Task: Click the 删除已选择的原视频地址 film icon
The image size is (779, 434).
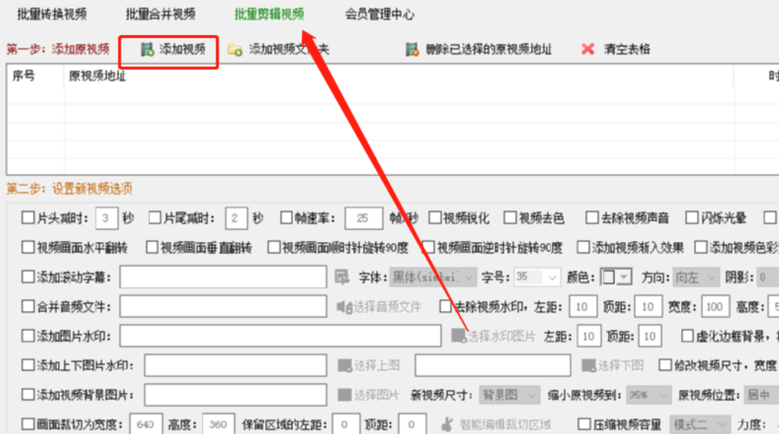Action: [x=412, y=49]
